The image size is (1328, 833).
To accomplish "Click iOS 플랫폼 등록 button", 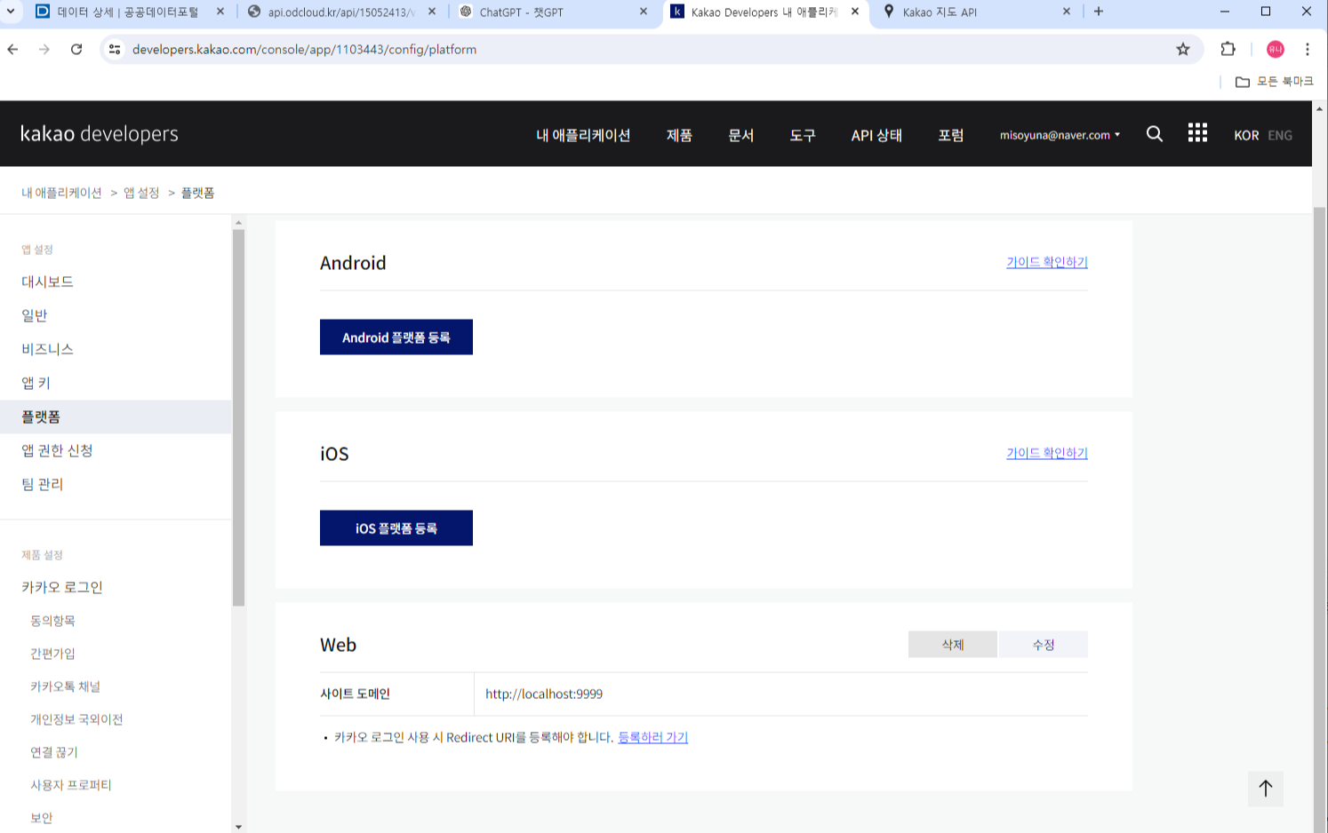I will point(396,528).
